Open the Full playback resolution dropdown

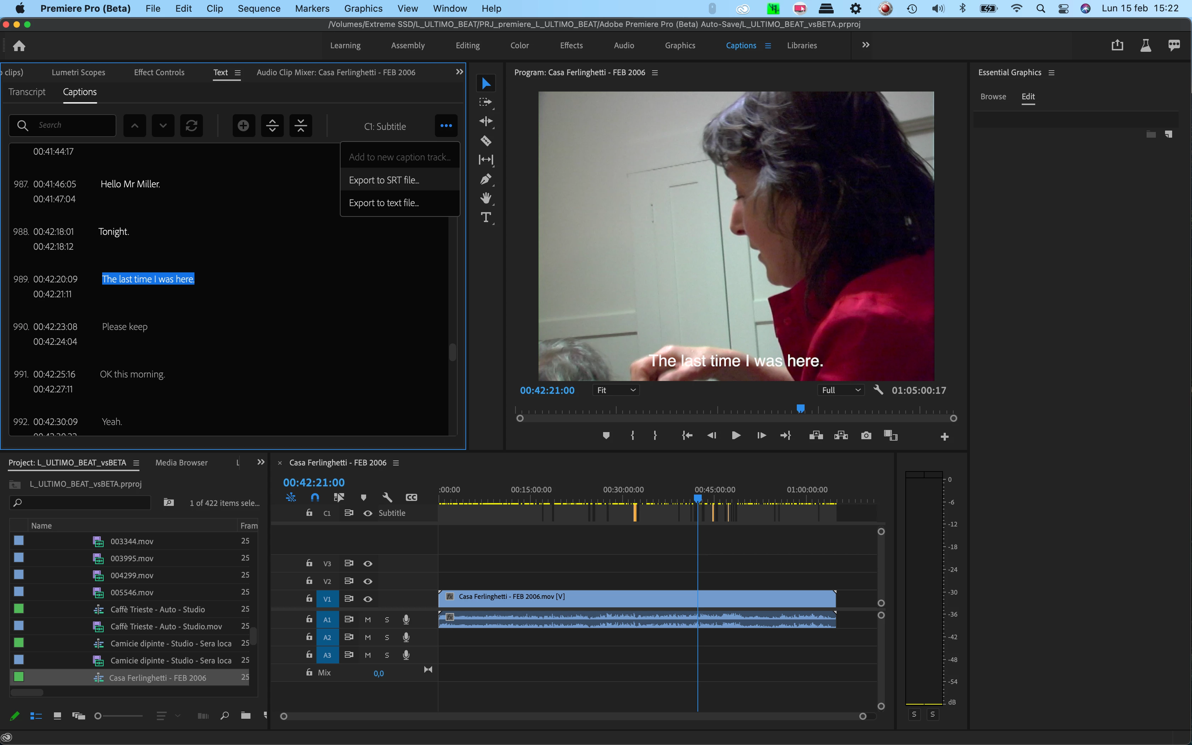click(841, 390)
